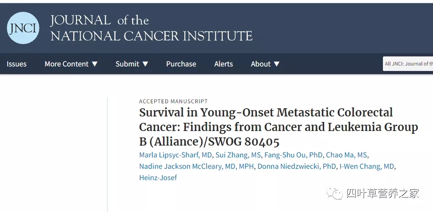Open author link Fang-Shu Ou, PhD
This screenshot has width=433, height=212.
point(293,155)
